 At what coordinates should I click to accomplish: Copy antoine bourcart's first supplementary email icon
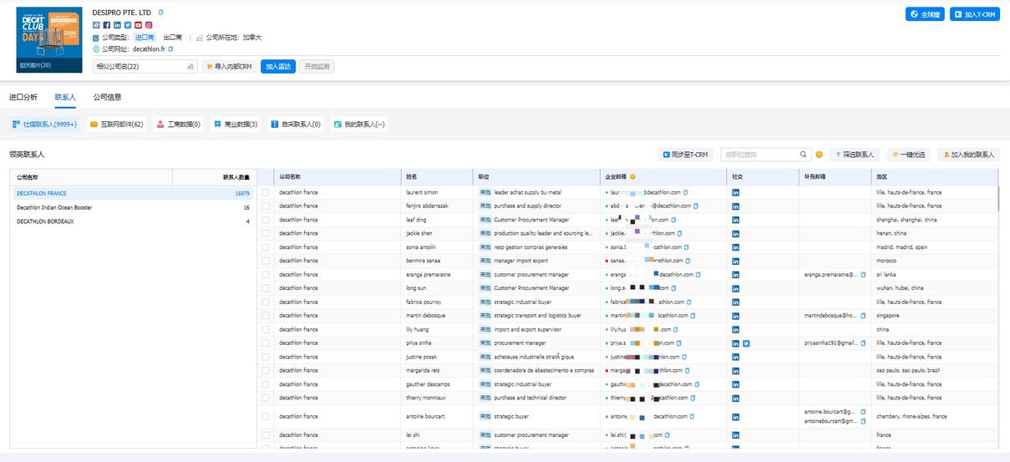coord(863,412)
